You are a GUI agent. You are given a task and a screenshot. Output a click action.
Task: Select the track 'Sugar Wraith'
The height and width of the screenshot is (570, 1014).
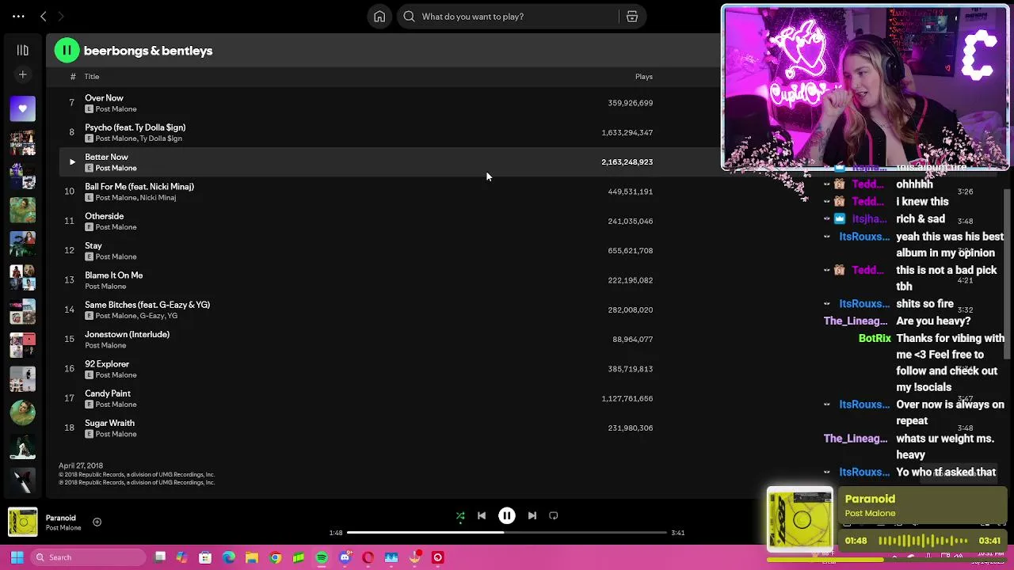[109, 423]
